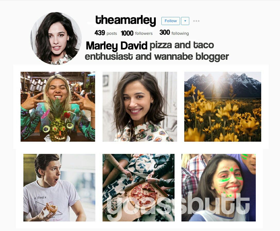This screenshot has height=231, width=280.
Task: Open the round profile picture
Action: click(56, 38)
